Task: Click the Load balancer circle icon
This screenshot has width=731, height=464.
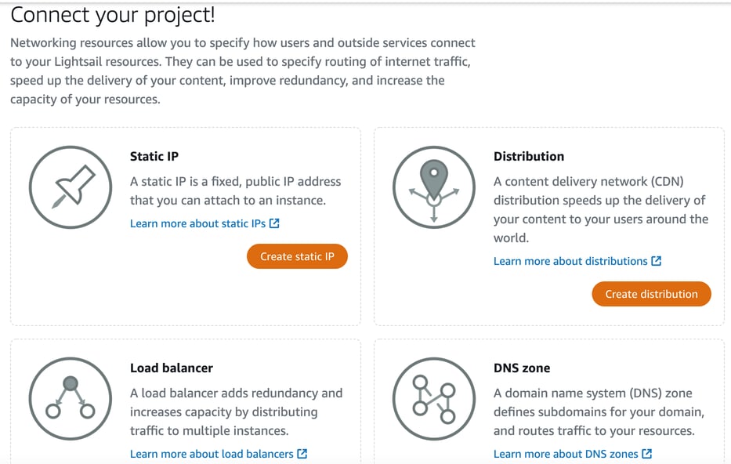Action: (x=71, y=398)
